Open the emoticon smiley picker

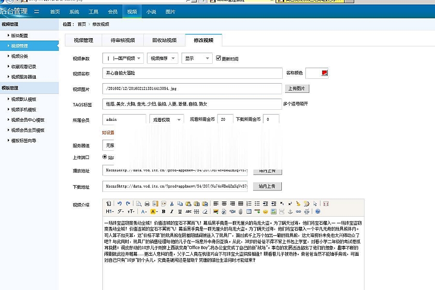pos(265,212)
